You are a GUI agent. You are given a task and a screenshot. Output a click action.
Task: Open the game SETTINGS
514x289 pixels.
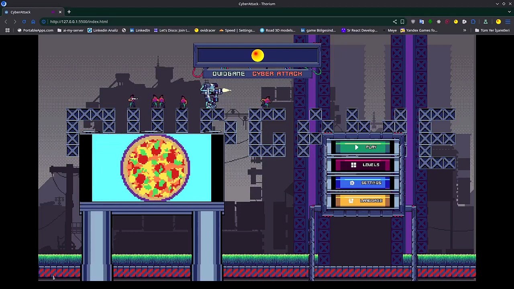(x=363, y=183)
